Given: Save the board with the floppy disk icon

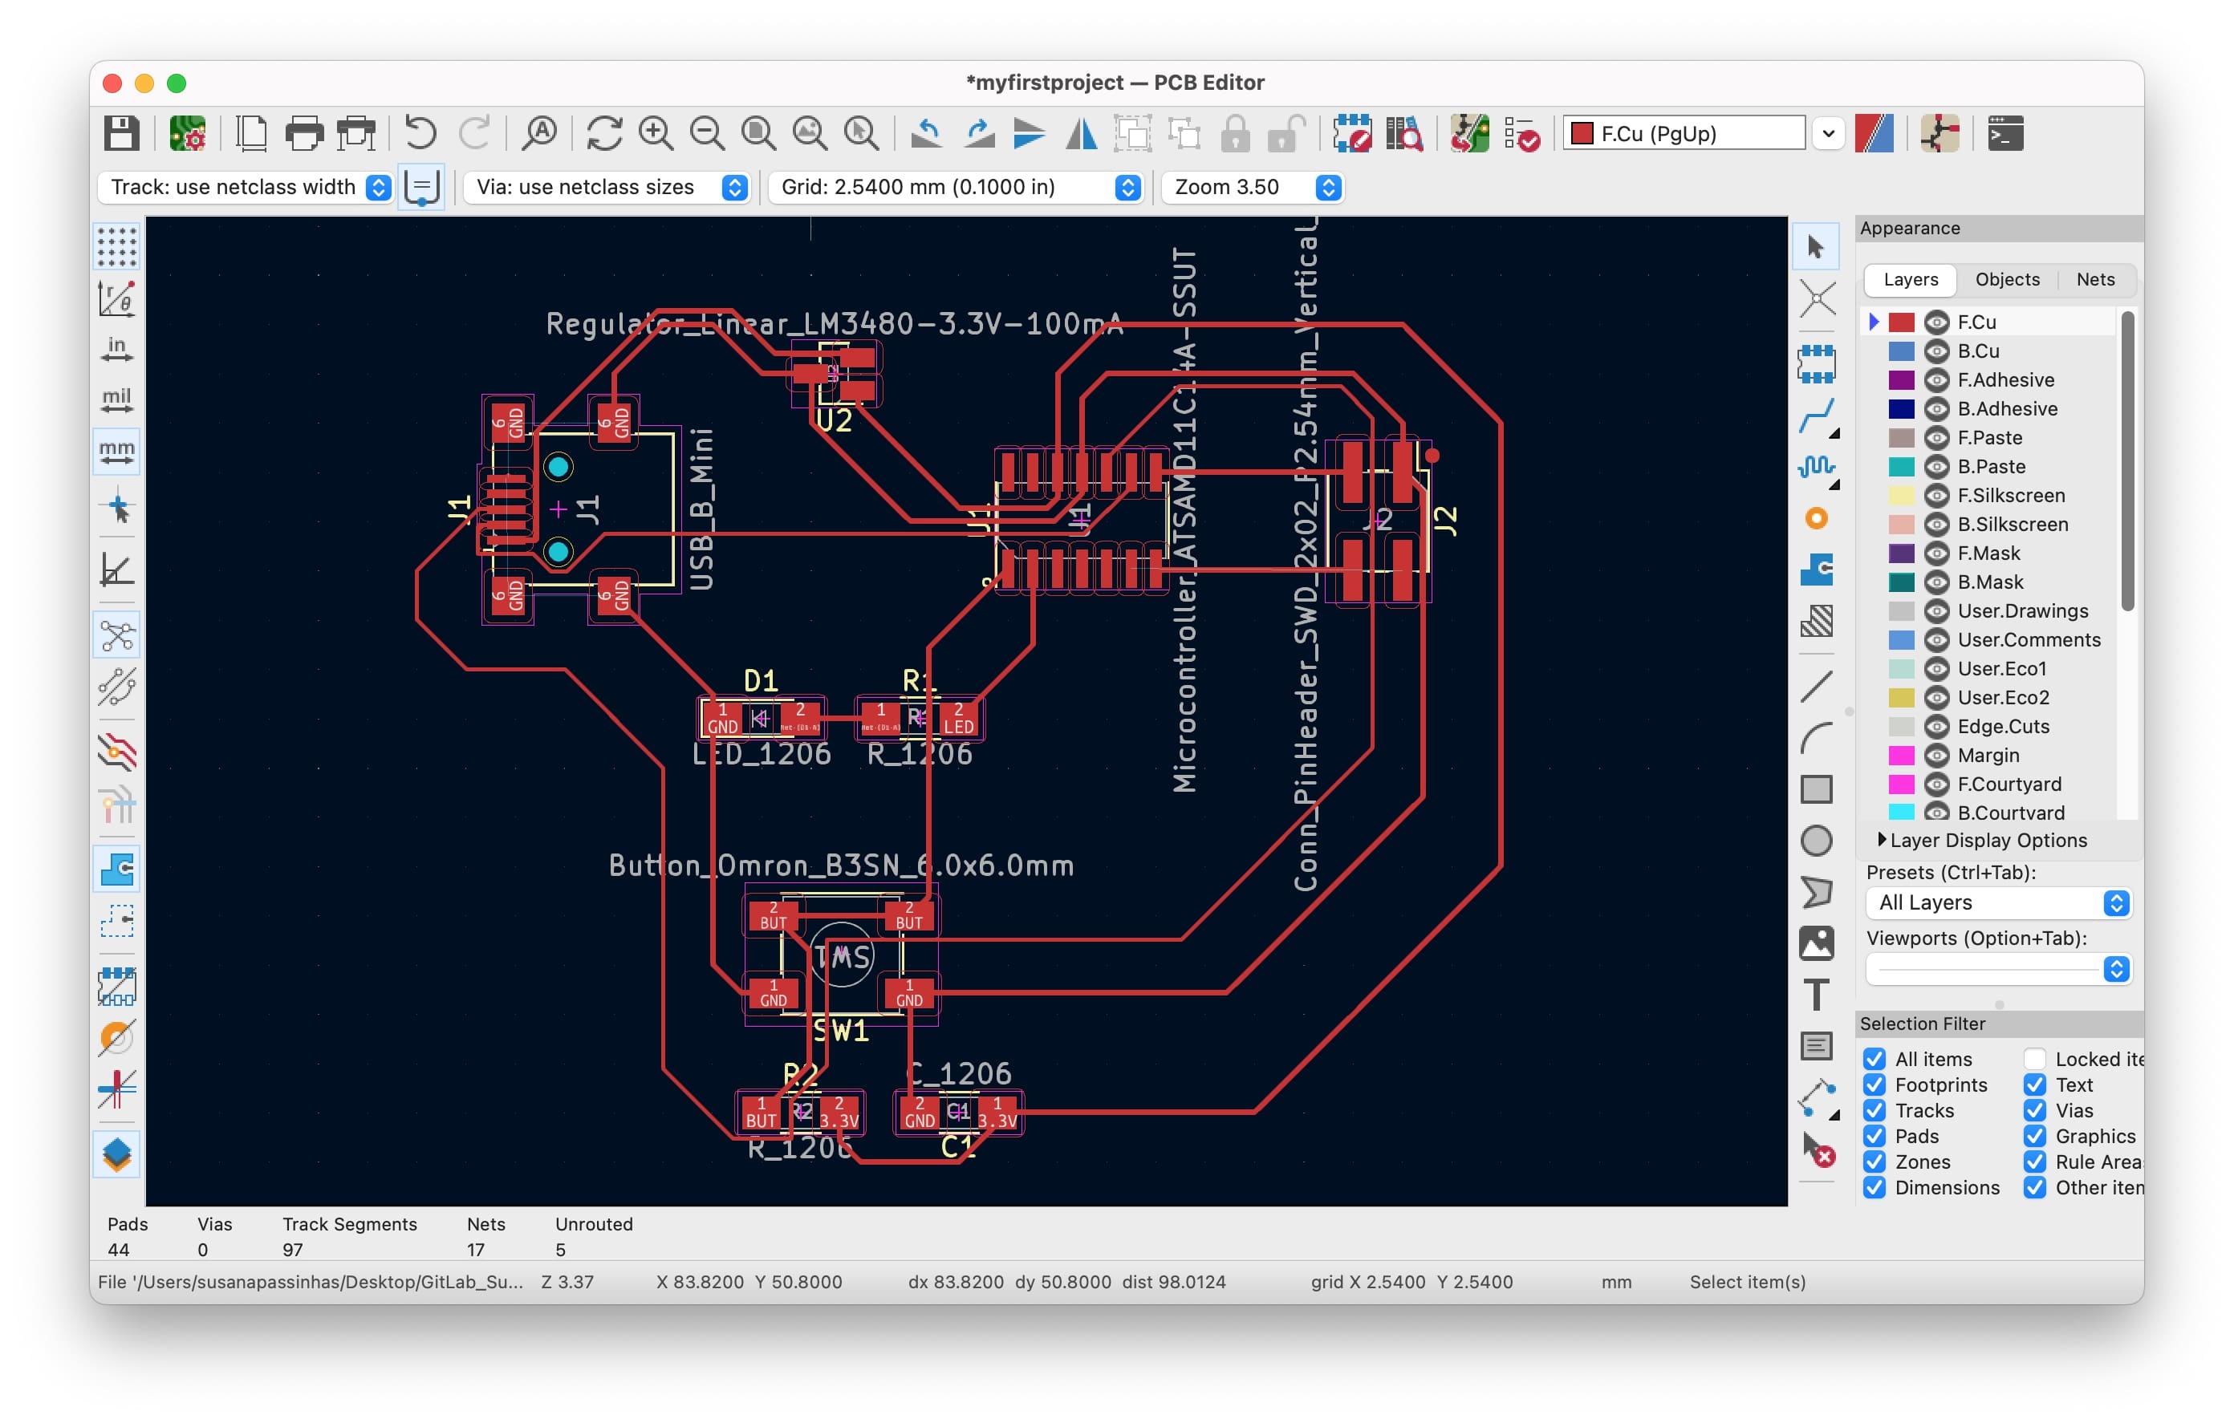Looking at the screenshot, I should click(x=120, y=134).
